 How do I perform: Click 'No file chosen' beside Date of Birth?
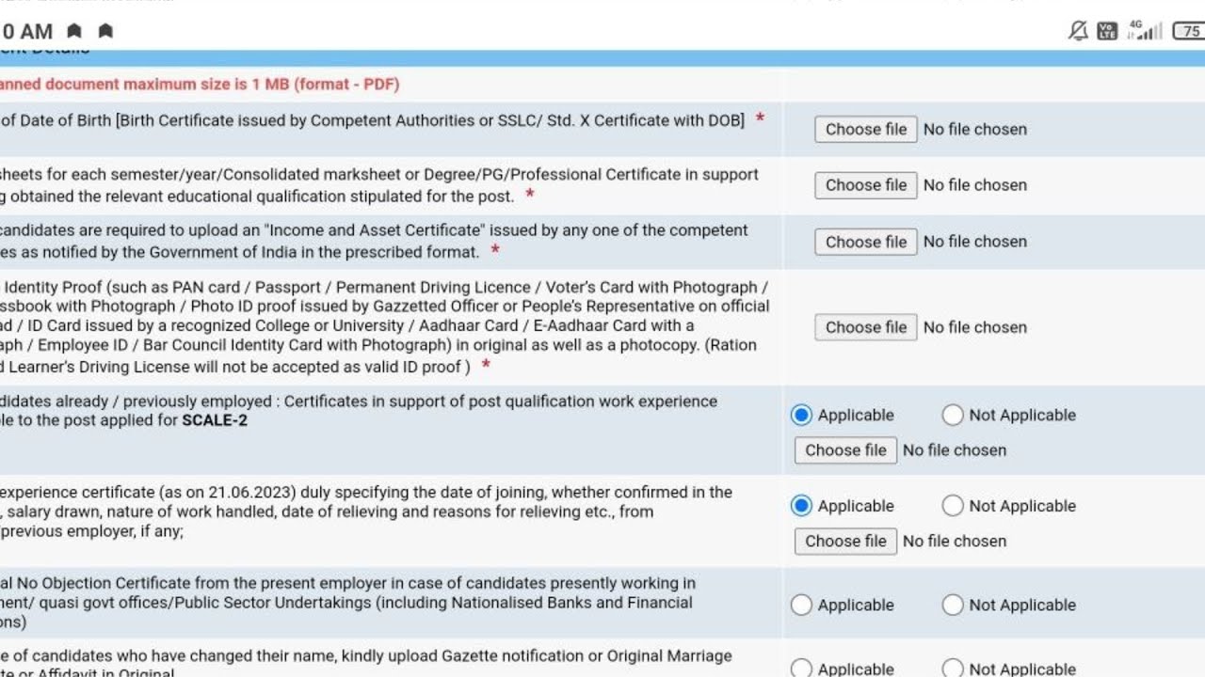point(975,129)
